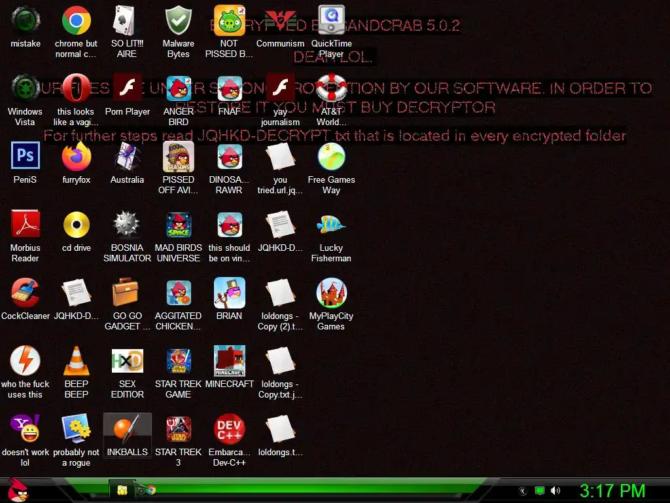Launch the Photoshop 'Ps' icon

pyautogui.click(x=26, y=157)
